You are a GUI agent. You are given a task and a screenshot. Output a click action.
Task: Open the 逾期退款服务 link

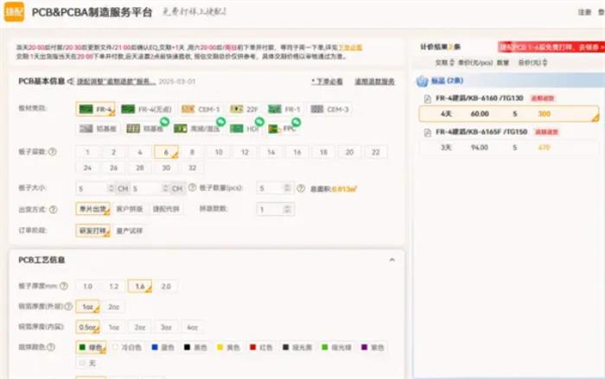(374, 81)
